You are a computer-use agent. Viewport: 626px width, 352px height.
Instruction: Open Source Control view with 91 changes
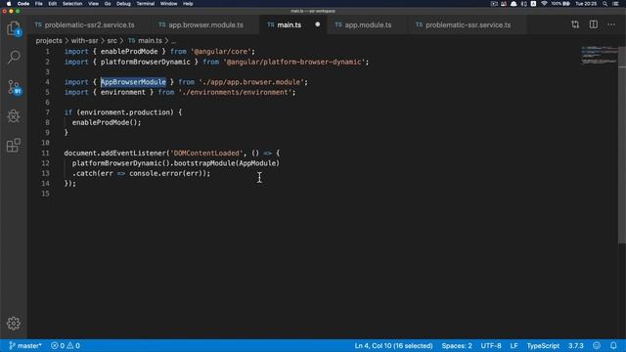pos(14,87)
